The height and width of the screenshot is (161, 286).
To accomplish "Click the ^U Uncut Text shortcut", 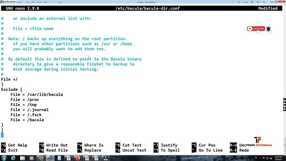I will (x=131, y=150).
